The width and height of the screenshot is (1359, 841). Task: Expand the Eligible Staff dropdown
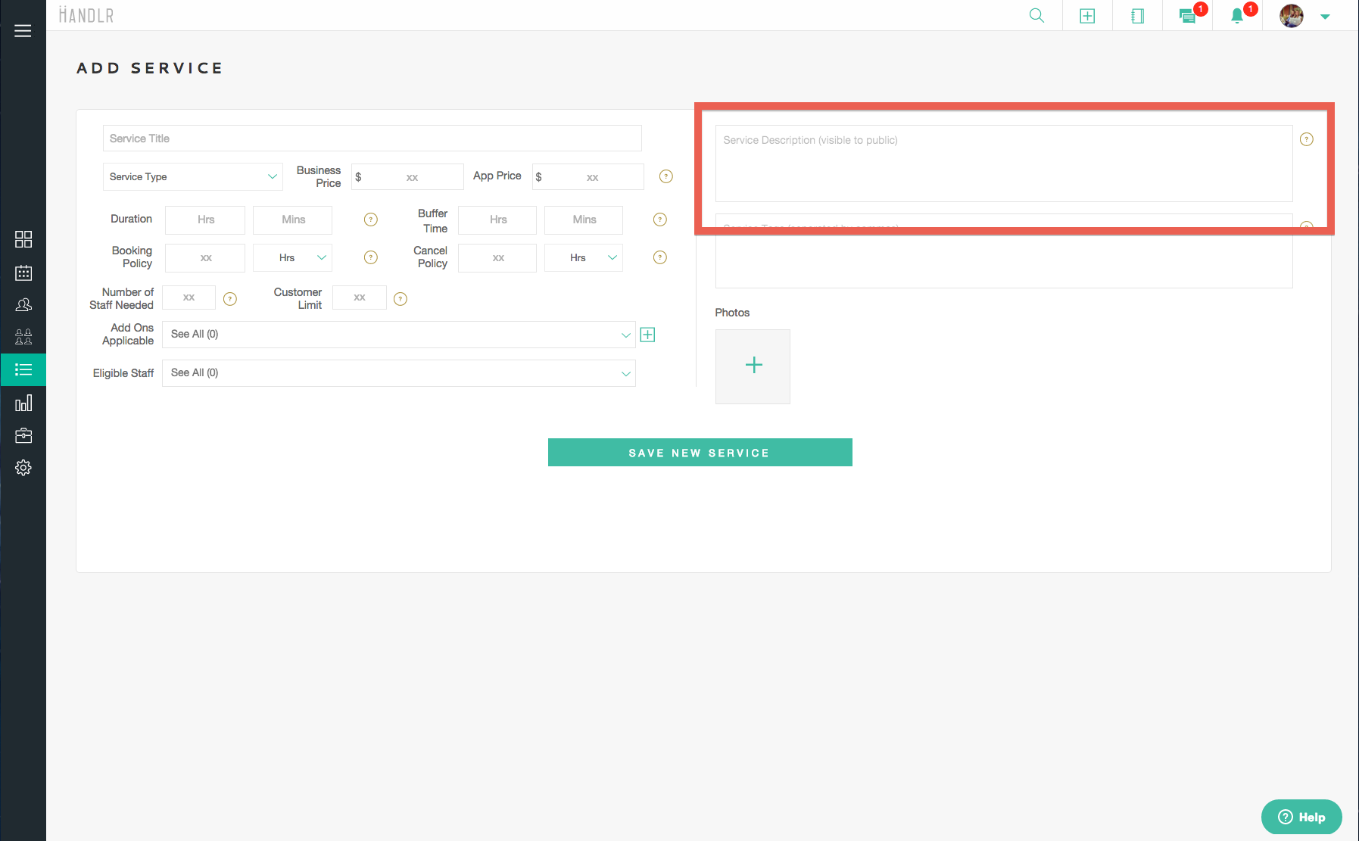(x=399, y=373)
